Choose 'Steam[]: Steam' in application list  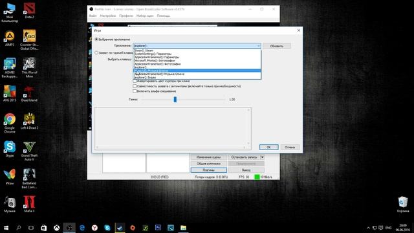pos(197,50)
